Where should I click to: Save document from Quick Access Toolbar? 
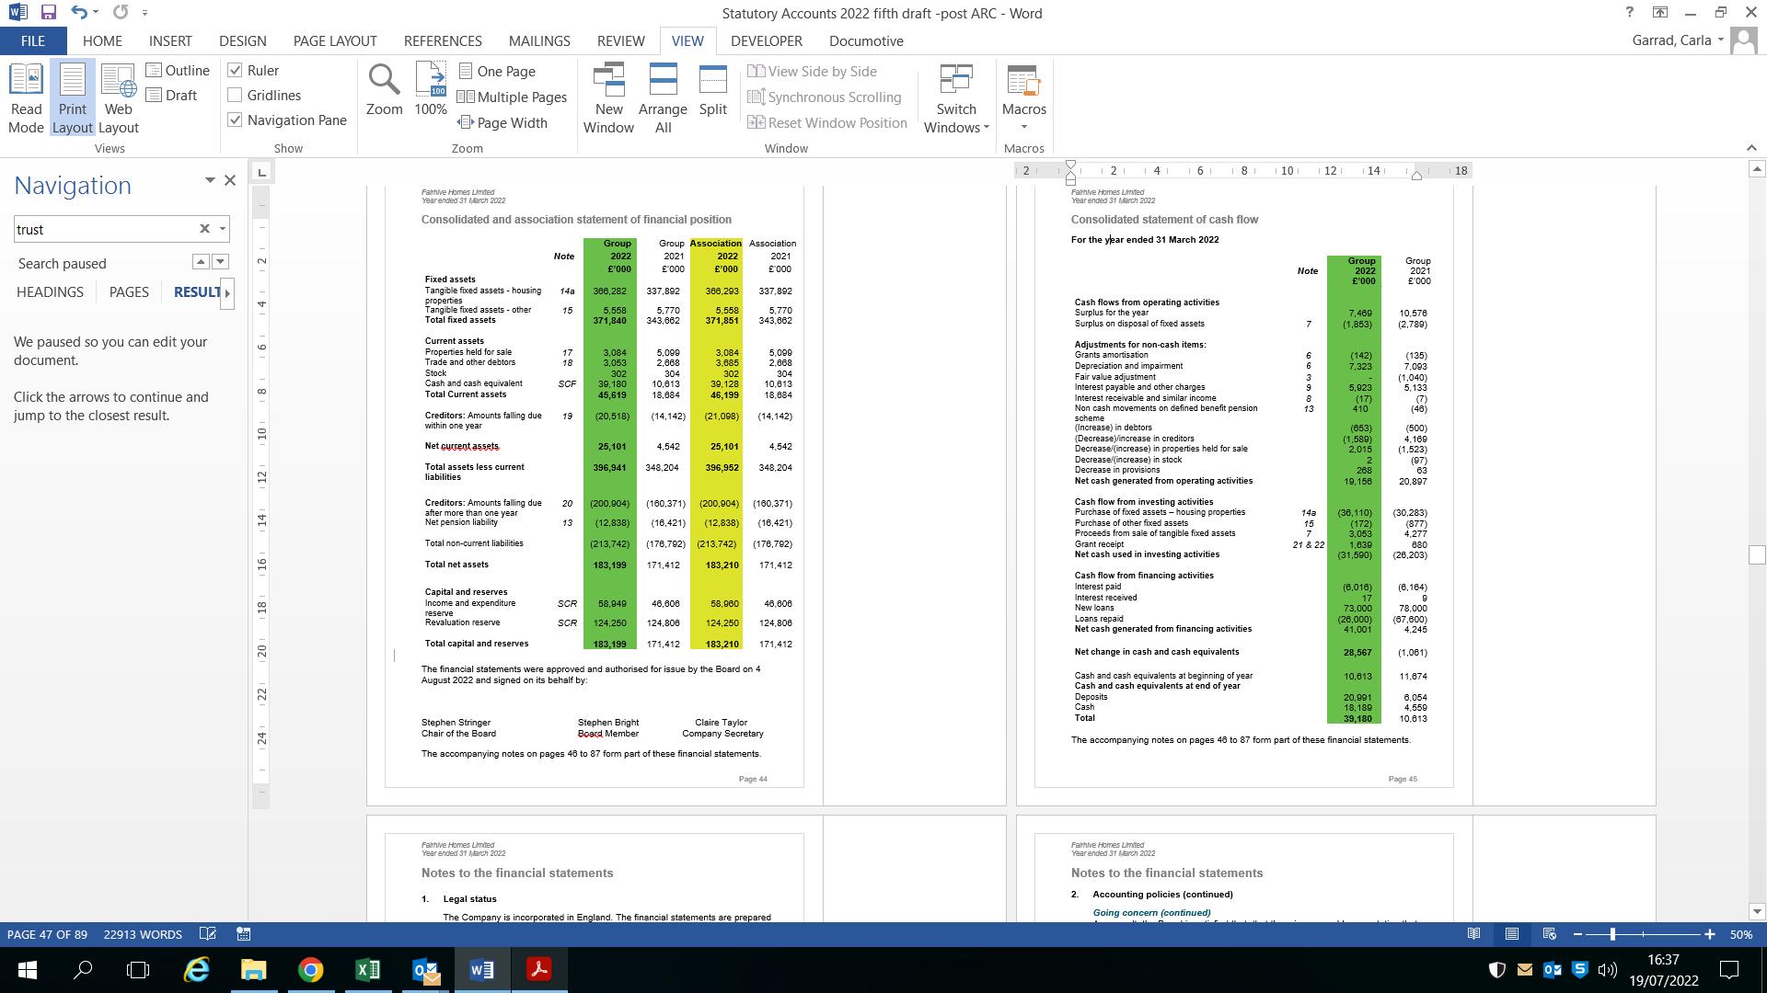pos(48,13)
